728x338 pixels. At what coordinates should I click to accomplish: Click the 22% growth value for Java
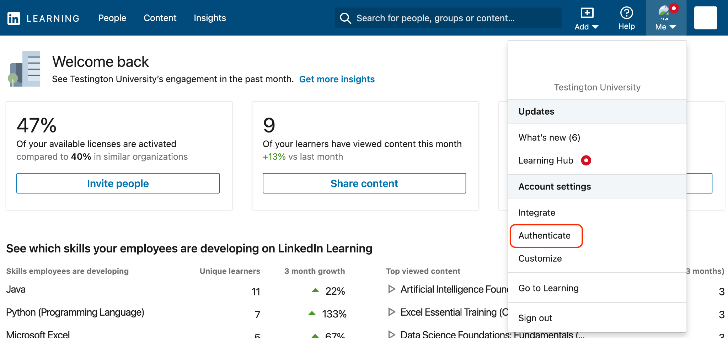pyautogui.click(x=335, y=291)
